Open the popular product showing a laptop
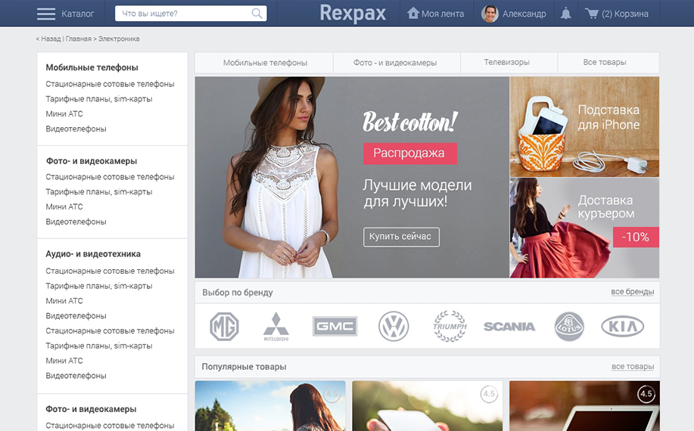 point(584,406)
